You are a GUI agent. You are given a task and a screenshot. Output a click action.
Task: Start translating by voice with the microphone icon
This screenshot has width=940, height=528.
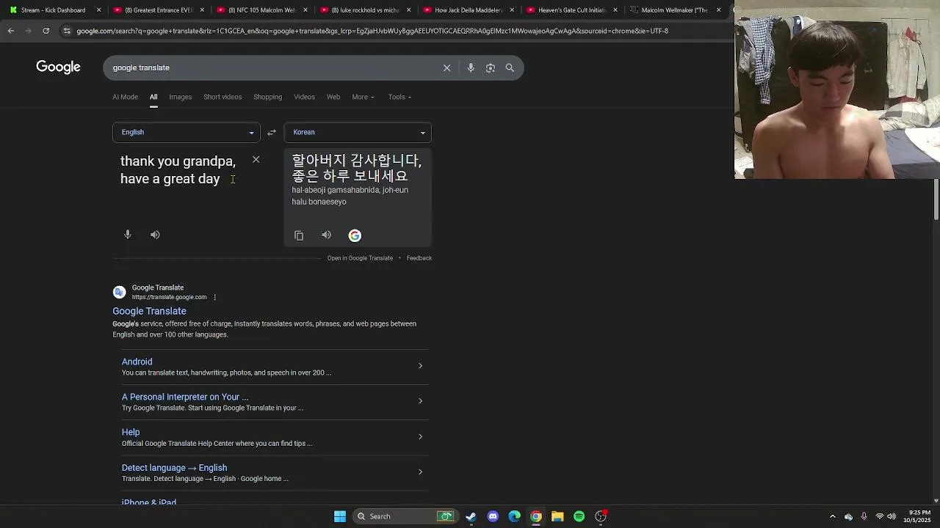[x=128, y=235]
